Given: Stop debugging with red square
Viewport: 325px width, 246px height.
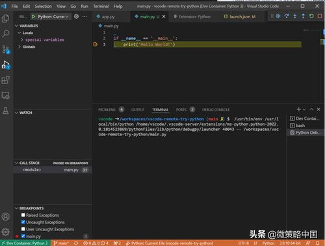Looking at the screenshot, I should 320,16.
